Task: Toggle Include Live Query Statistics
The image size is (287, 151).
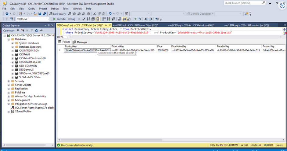Action: [109, 19]
